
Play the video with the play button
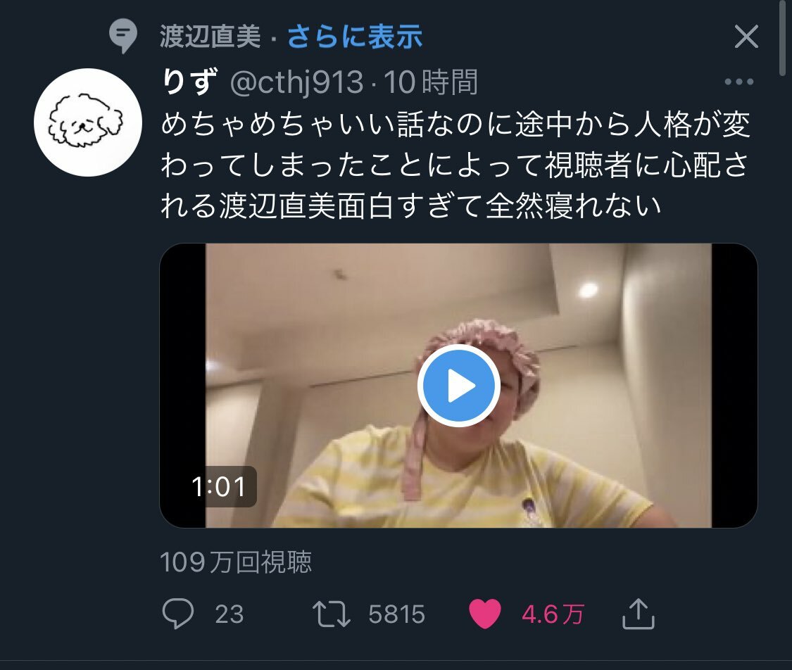458,385
